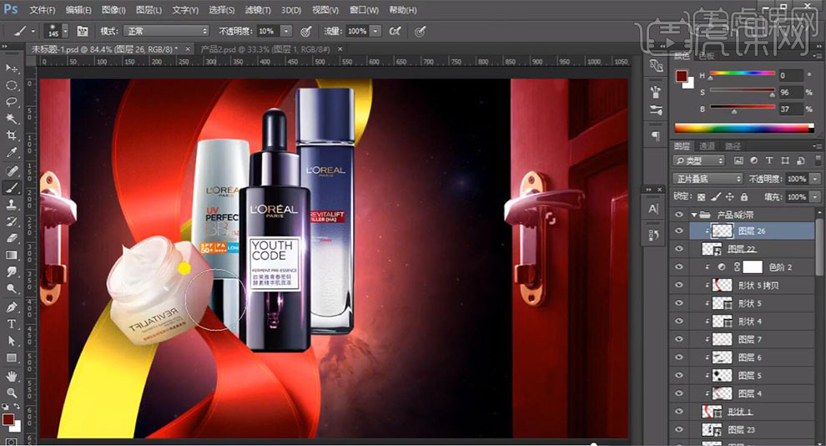This screenshot has height=446, width=826.
Task: Open the 帮助(H) menu
Action: 403,10
